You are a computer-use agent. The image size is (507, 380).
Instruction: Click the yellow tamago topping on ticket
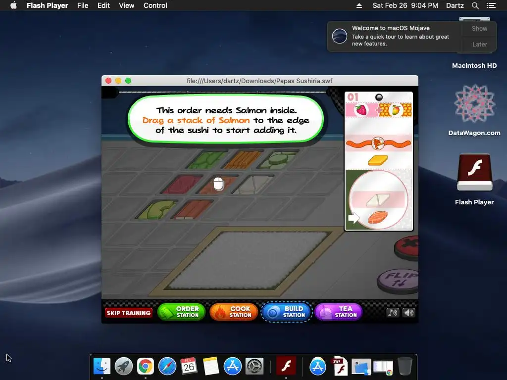[378, 160]
